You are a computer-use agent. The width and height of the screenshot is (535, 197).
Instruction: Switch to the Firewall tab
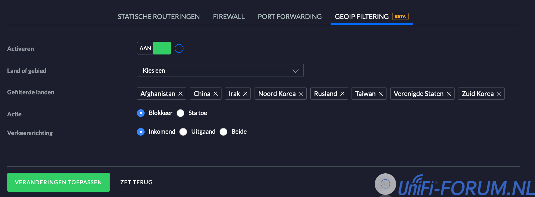[229, 17]
